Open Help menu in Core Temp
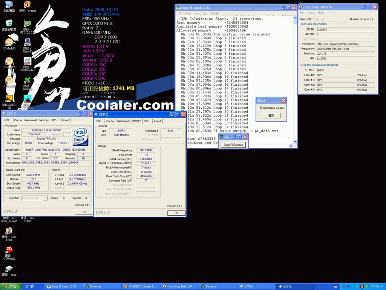This screenshot has height=290, width=386. [x=320, y=12]
